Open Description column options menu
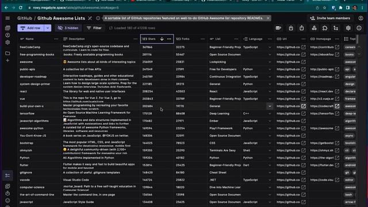368x207 pixels. (136, 39)
